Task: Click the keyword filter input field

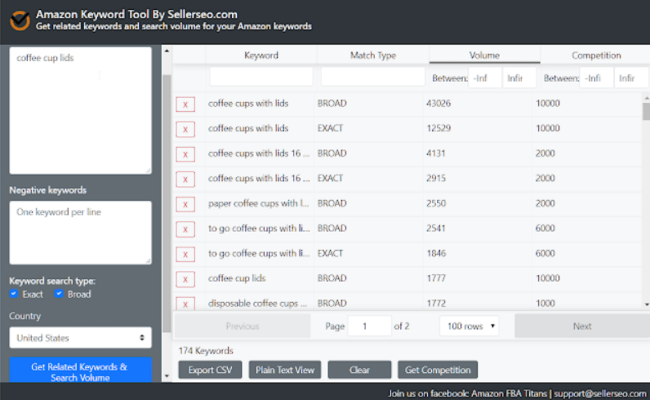Action: click(x=261, y=76)
